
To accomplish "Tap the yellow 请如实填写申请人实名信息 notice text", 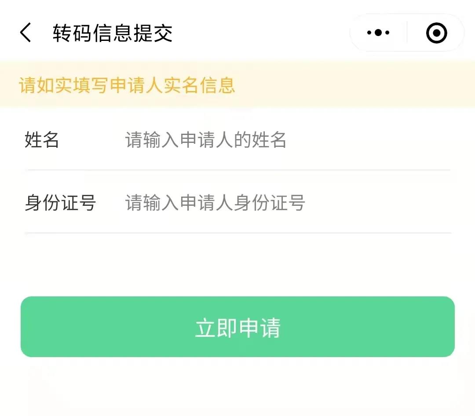I will [127, 85].
